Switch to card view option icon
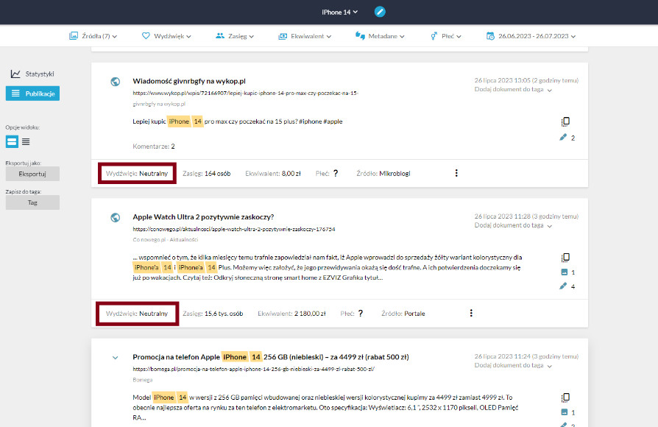The height and width of the screenshot is (427, 658). (x=12, y=141)
